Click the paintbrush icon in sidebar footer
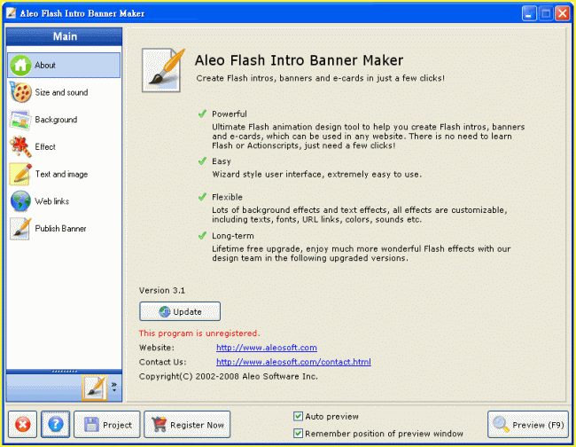The image size is (576, 447). coord(94,386)
